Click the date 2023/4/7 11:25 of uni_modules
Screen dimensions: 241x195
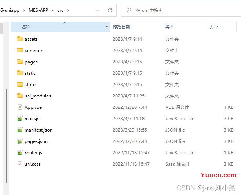coord(128,96)
